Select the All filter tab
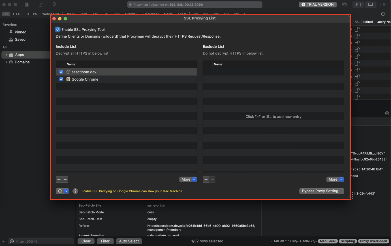 6,14
